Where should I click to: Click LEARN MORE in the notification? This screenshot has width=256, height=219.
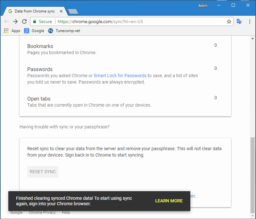click(169, 201)
